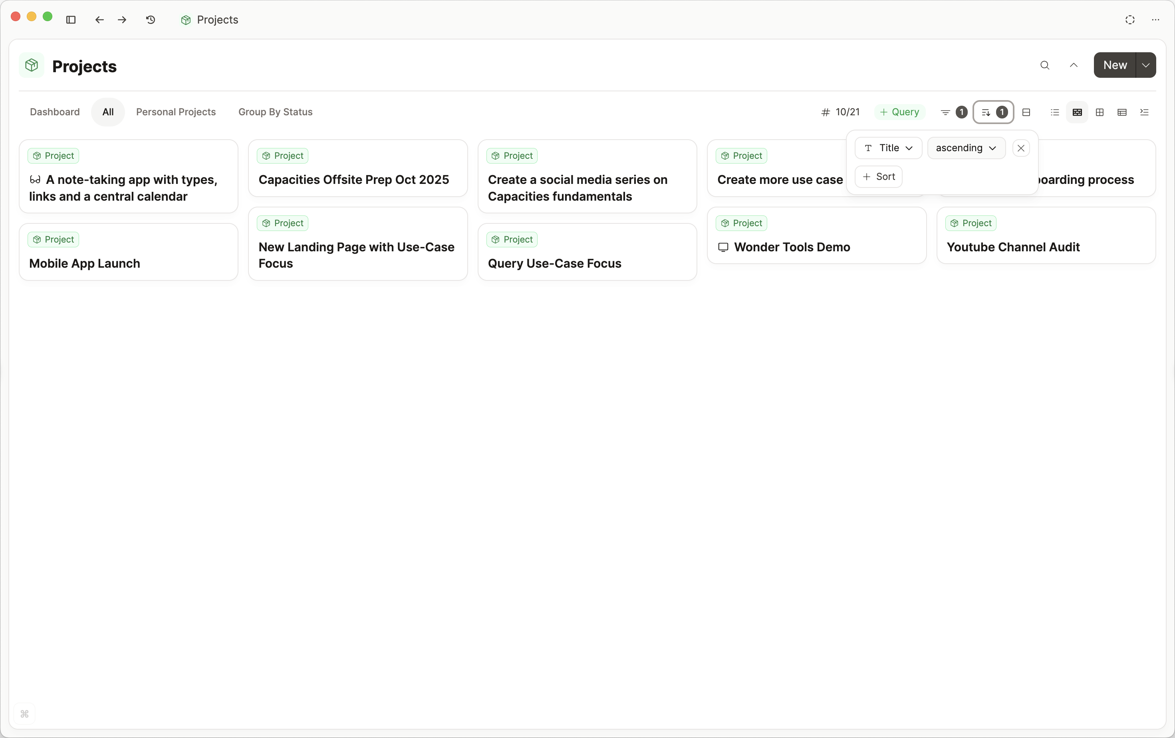
Task: Expand the New button dropdown arrow
Action: click(1146, 65)
